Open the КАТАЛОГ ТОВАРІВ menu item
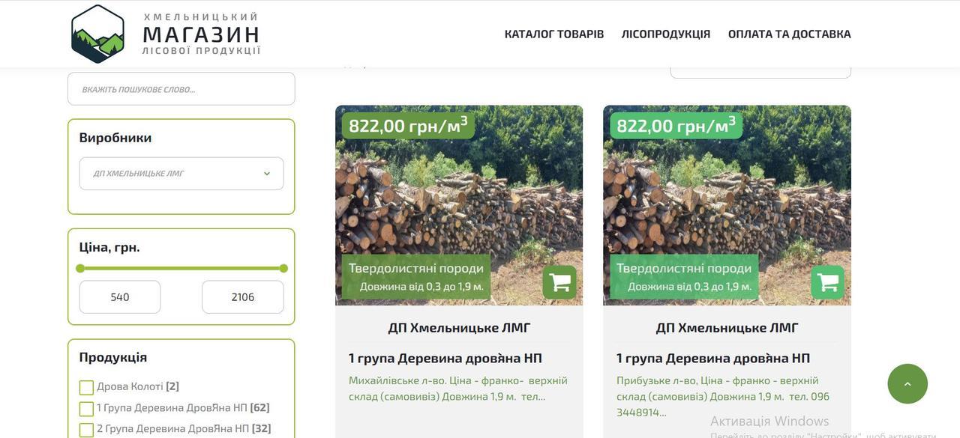Screen dimensions: 960x438 (x=554, y=34)
